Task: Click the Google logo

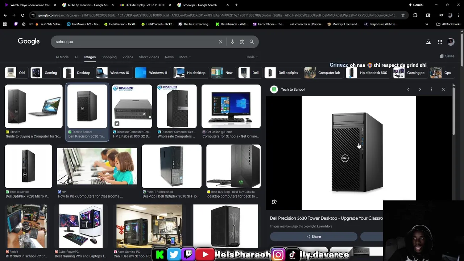Action: (29, 41)
